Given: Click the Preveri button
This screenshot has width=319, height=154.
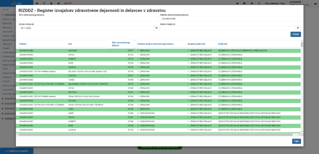Looking at the screenshot, I should pos(296,34).
